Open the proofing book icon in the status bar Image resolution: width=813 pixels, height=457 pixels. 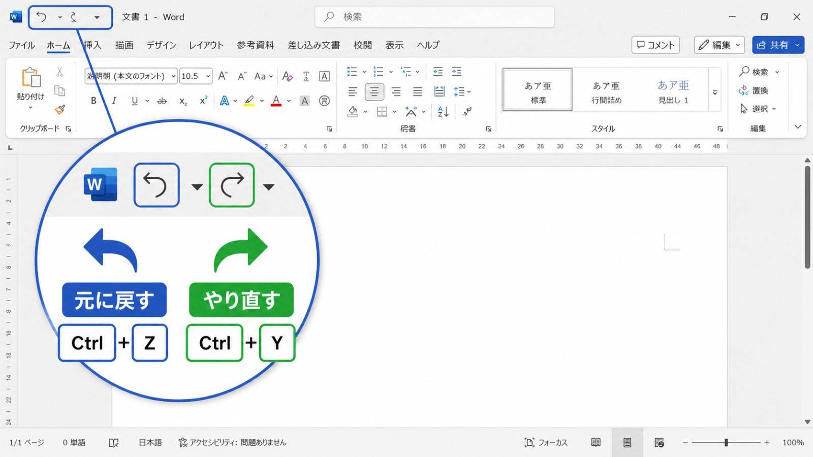coord(114,443)
